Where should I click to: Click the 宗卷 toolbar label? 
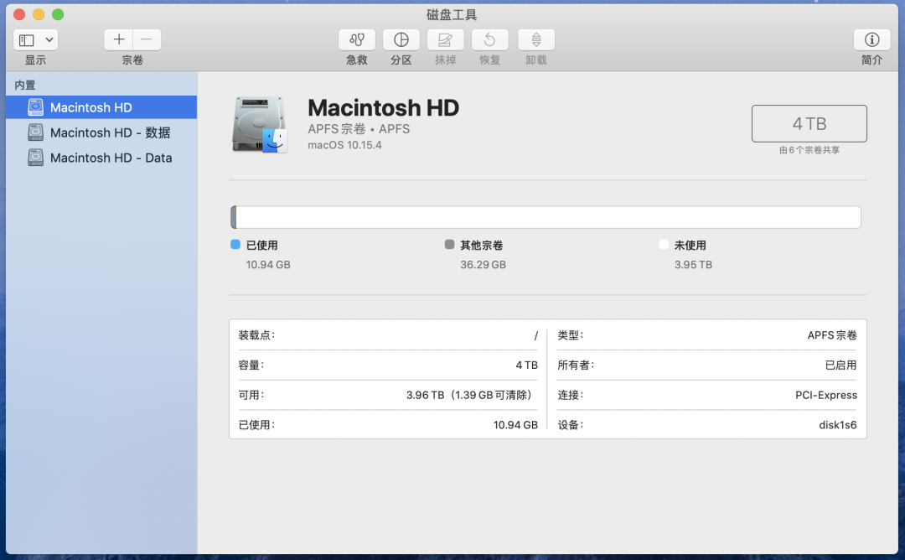pyautogui.click(x=132, y=60)
